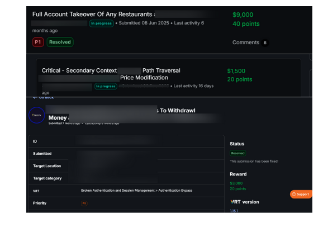The width and height of the screenshot is (323, 227).
Task: Click the circular company logo avatar
Action: tap(37, 115)
